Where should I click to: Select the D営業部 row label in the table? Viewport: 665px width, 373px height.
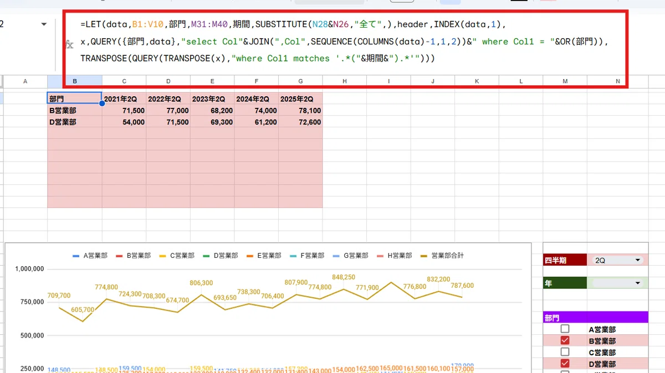75,122
